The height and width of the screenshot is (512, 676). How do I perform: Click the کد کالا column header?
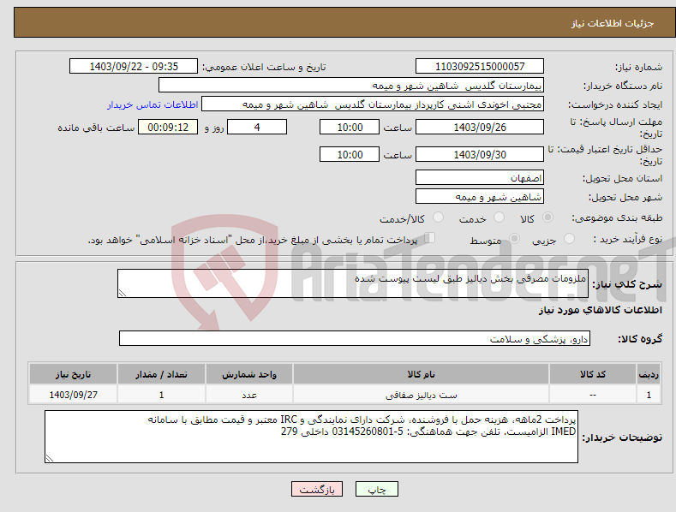click(592, 374)
